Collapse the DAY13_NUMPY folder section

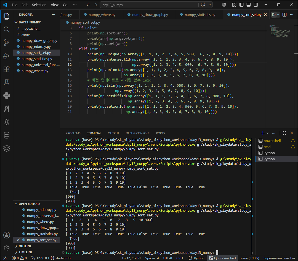36,22
